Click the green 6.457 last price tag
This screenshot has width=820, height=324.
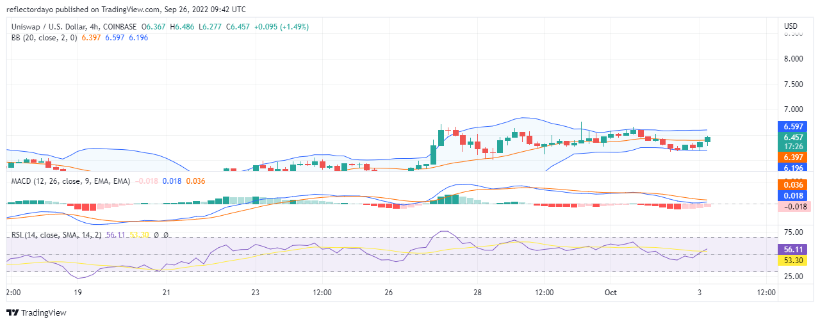(x=794, y=137)
